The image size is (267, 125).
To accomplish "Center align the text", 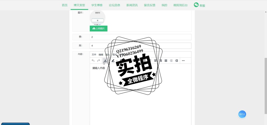I will (x=155, y=60).
